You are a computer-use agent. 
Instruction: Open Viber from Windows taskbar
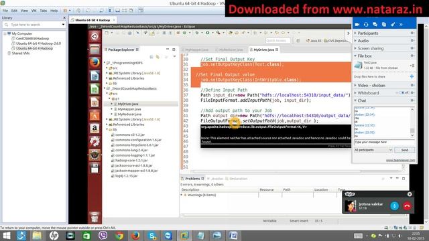(x=103, y=236)
